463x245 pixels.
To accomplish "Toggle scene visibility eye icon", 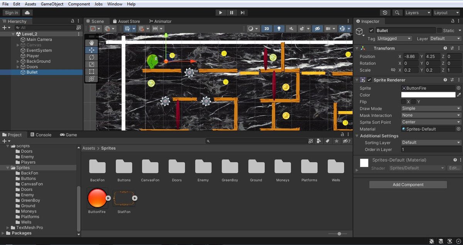I will 317,29.
